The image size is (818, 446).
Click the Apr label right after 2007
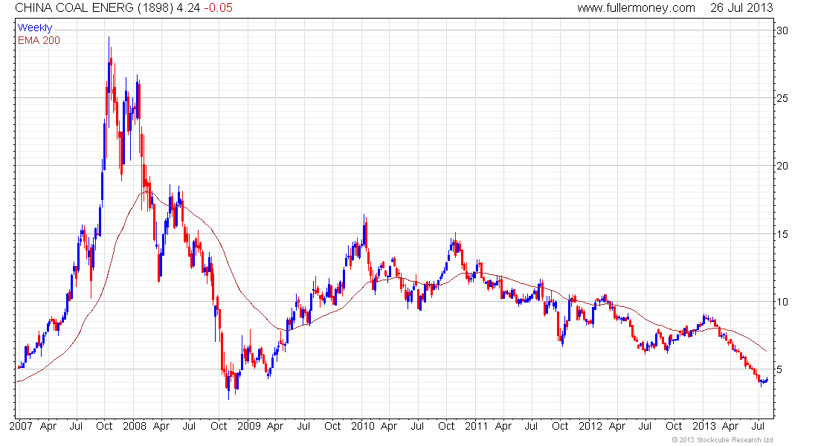(48, 426)
